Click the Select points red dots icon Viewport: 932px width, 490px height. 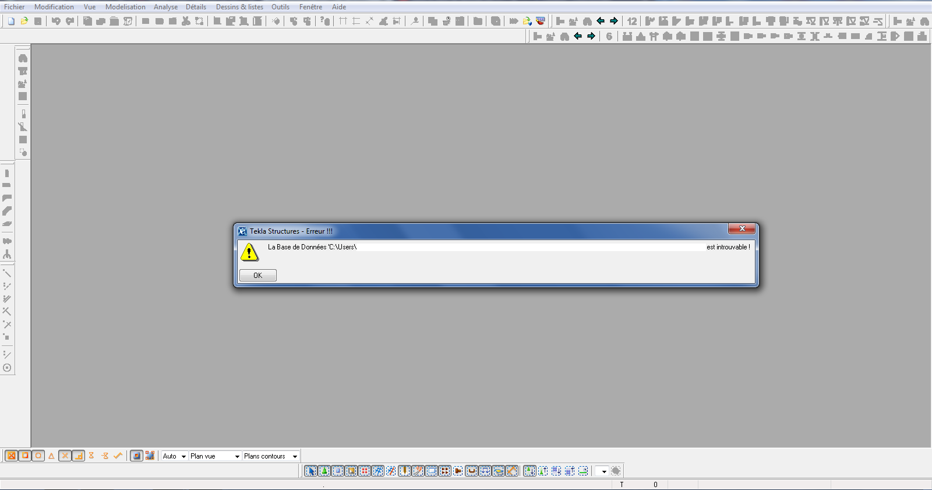tap(365, 471)
